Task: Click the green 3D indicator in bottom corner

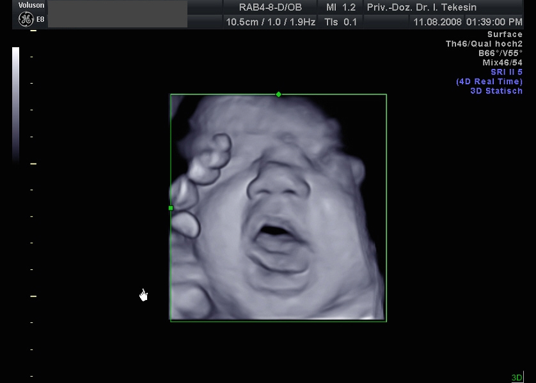Action: click(516, 378)
